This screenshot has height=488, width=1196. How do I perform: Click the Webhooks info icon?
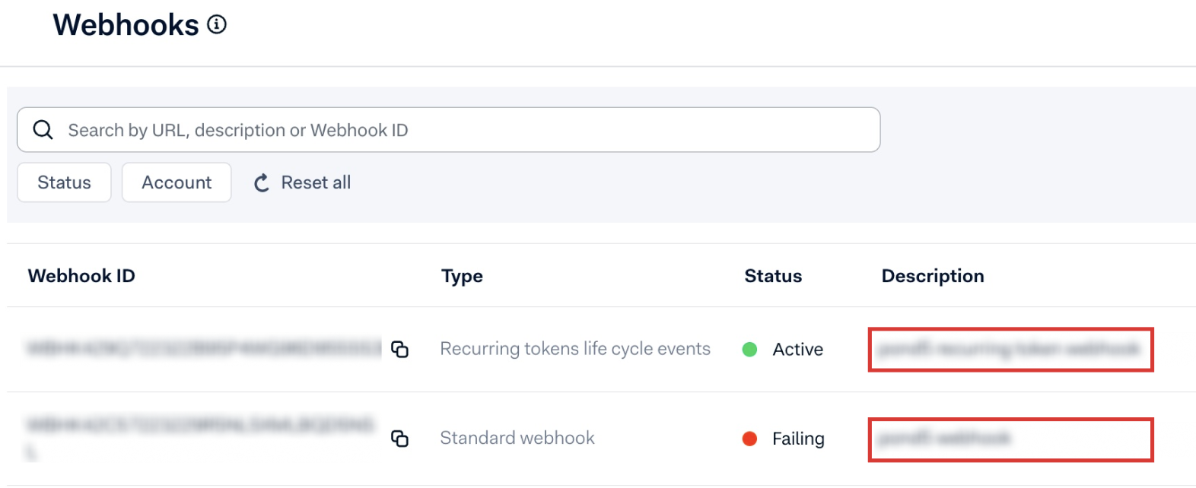coord(217,25)
